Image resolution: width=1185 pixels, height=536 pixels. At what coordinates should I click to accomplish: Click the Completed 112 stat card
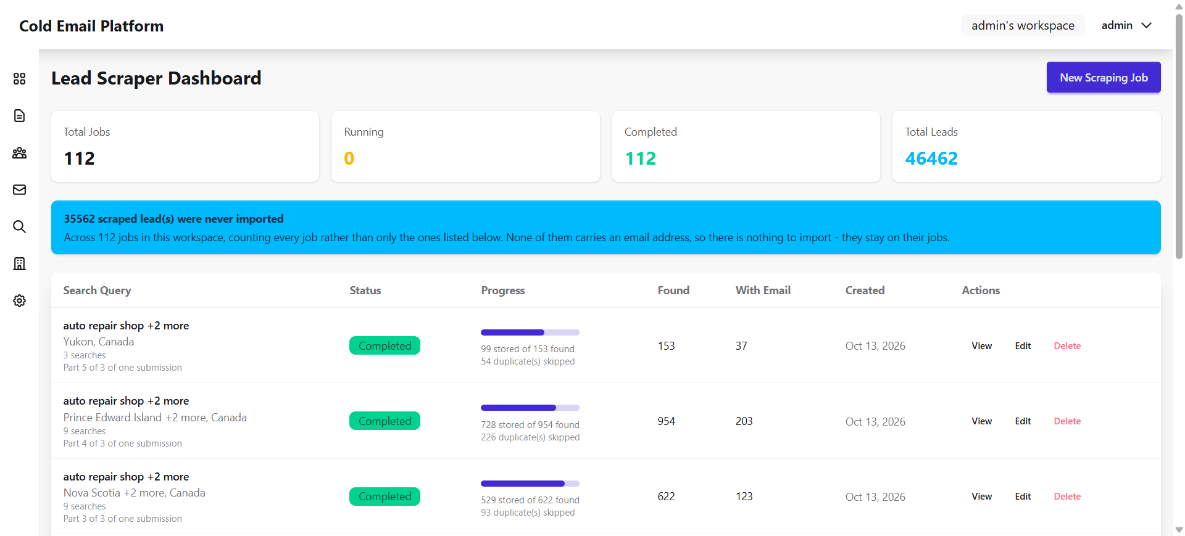point(746,146)
